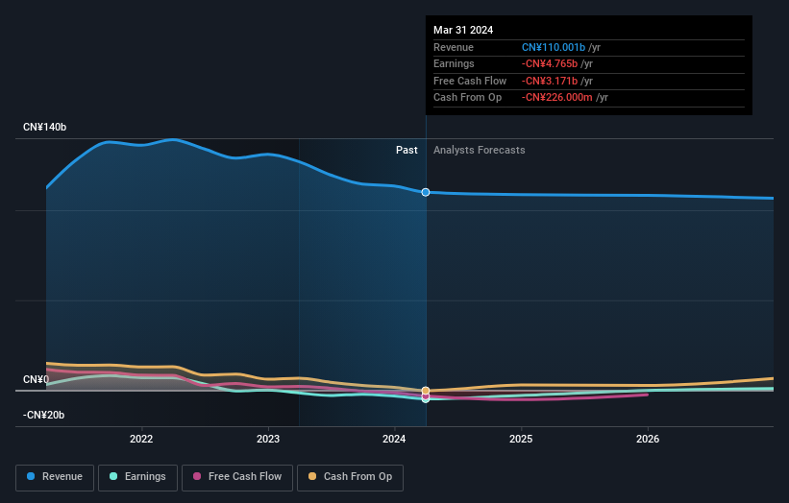This screenshot has width=789, height=503.
Task: Toggle the Earnings legend series
Action: coord(137,477)
